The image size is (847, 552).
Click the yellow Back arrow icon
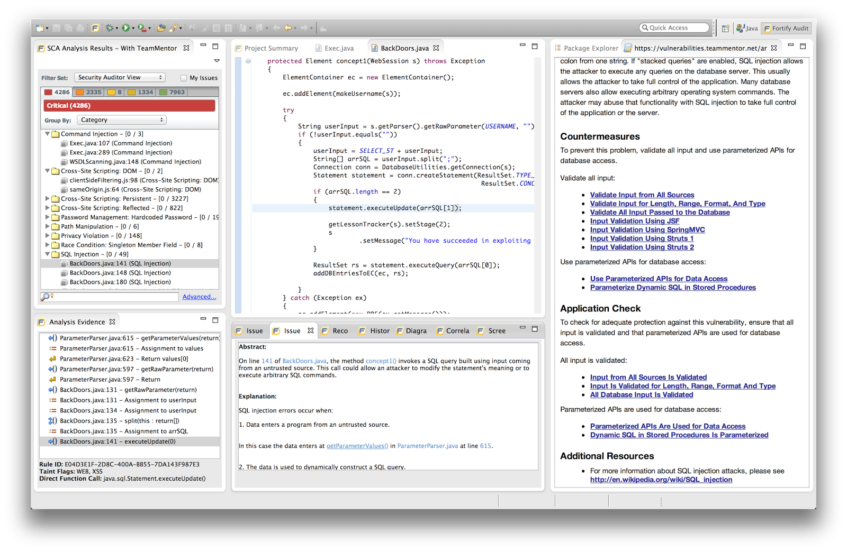tap(288, 28)
